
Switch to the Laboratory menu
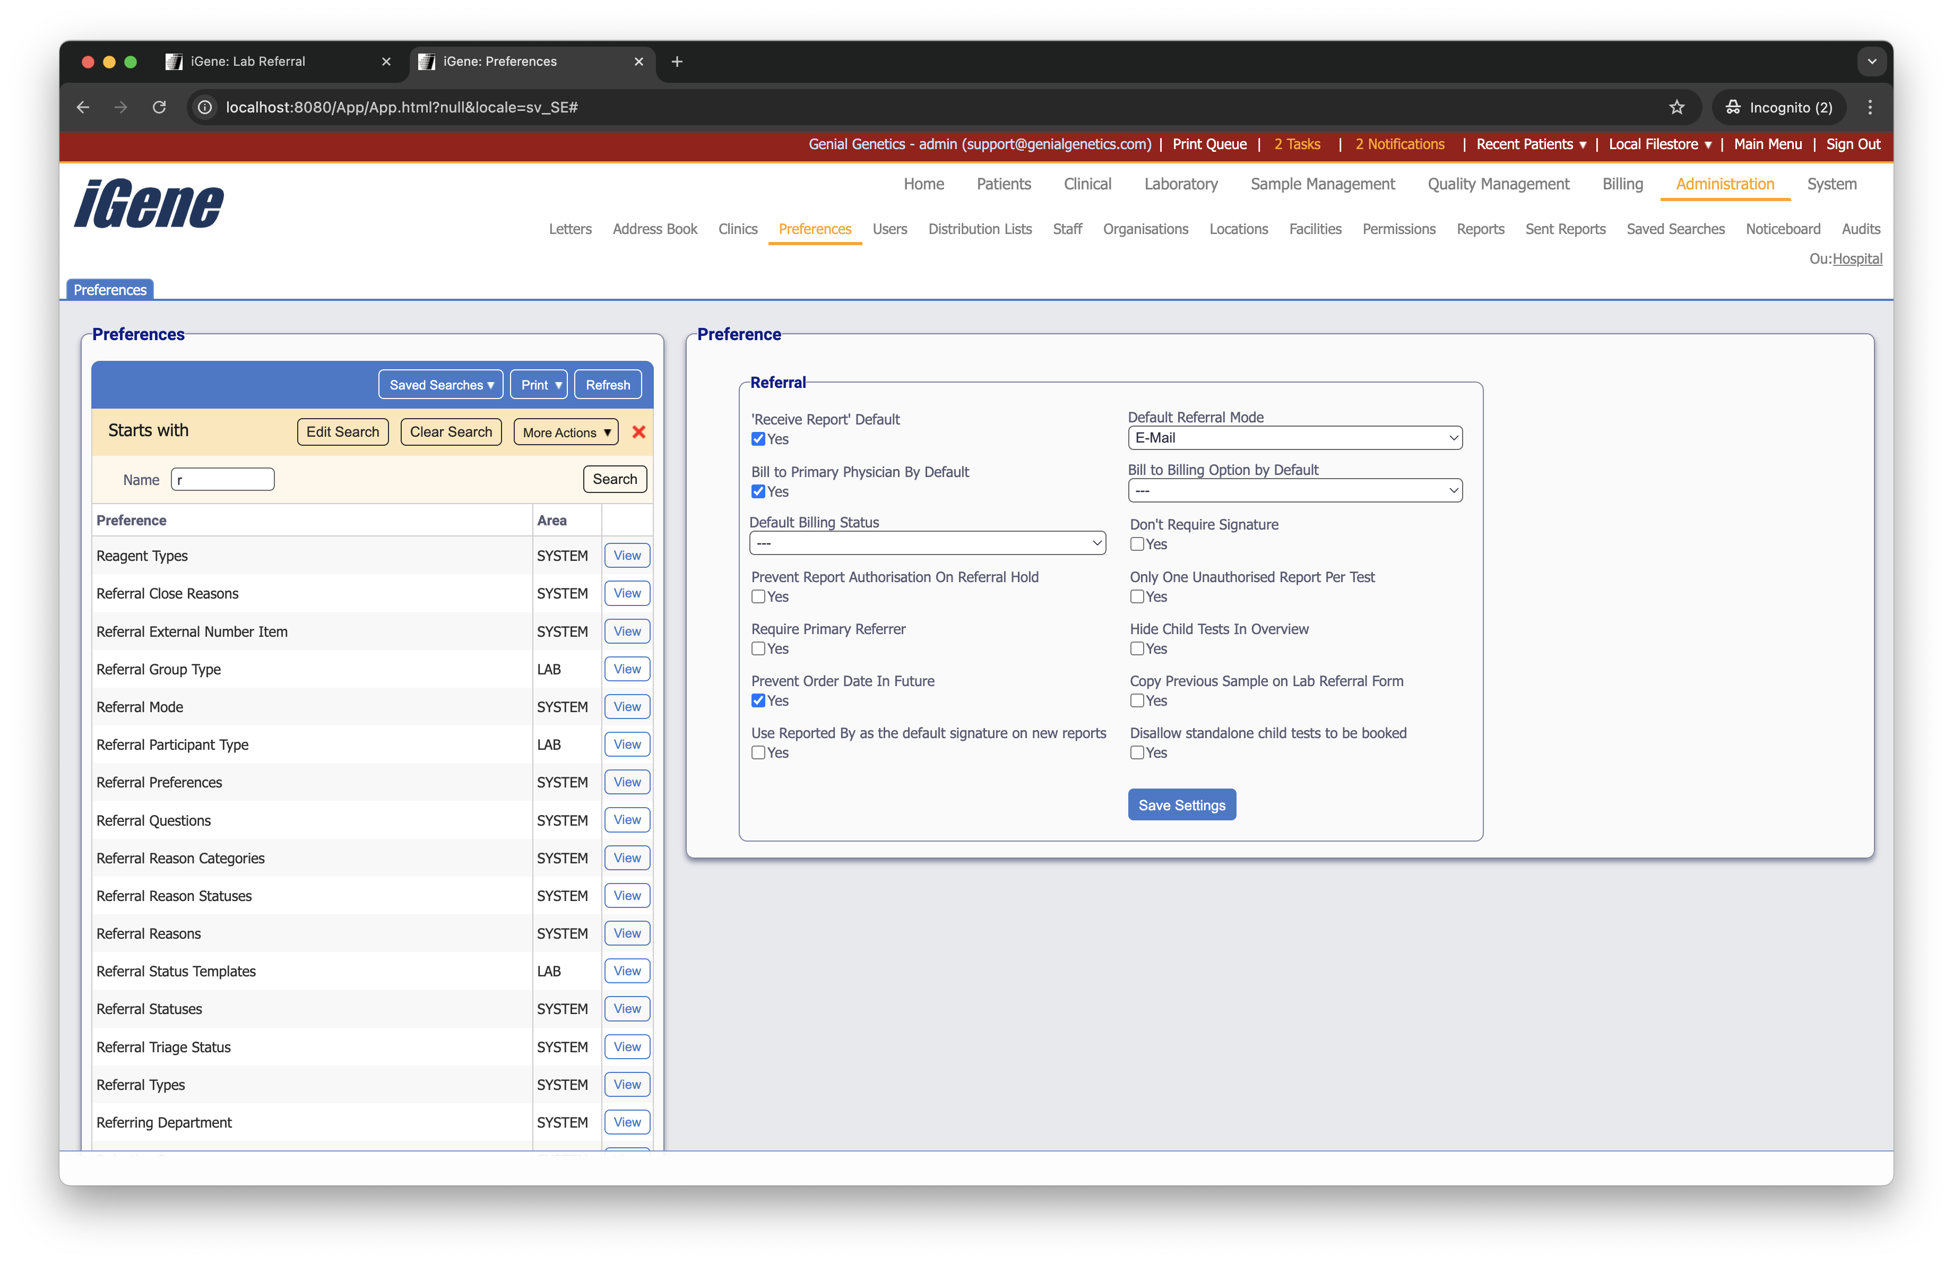click(1180, 184)
